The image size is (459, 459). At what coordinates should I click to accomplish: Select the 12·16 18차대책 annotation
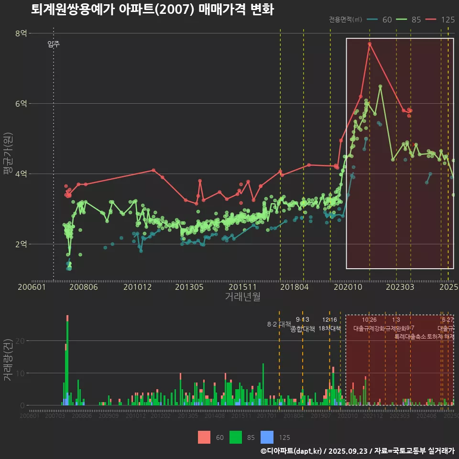coord(329,324)
